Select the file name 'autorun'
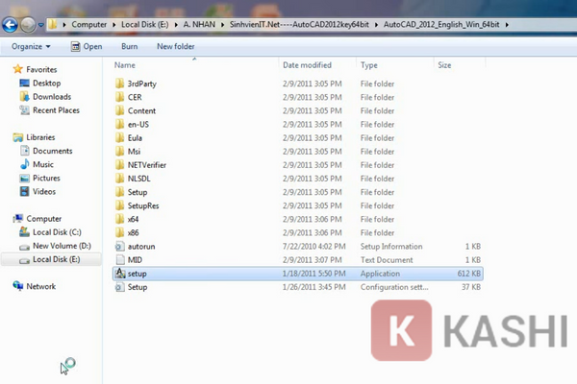 141,247
